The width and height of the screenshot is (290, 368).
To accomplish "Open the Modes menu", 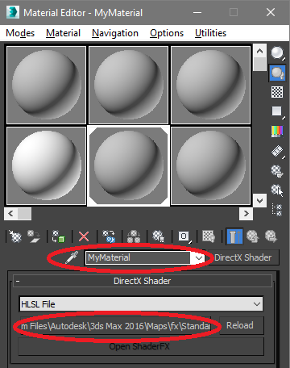I will point(20,33).
